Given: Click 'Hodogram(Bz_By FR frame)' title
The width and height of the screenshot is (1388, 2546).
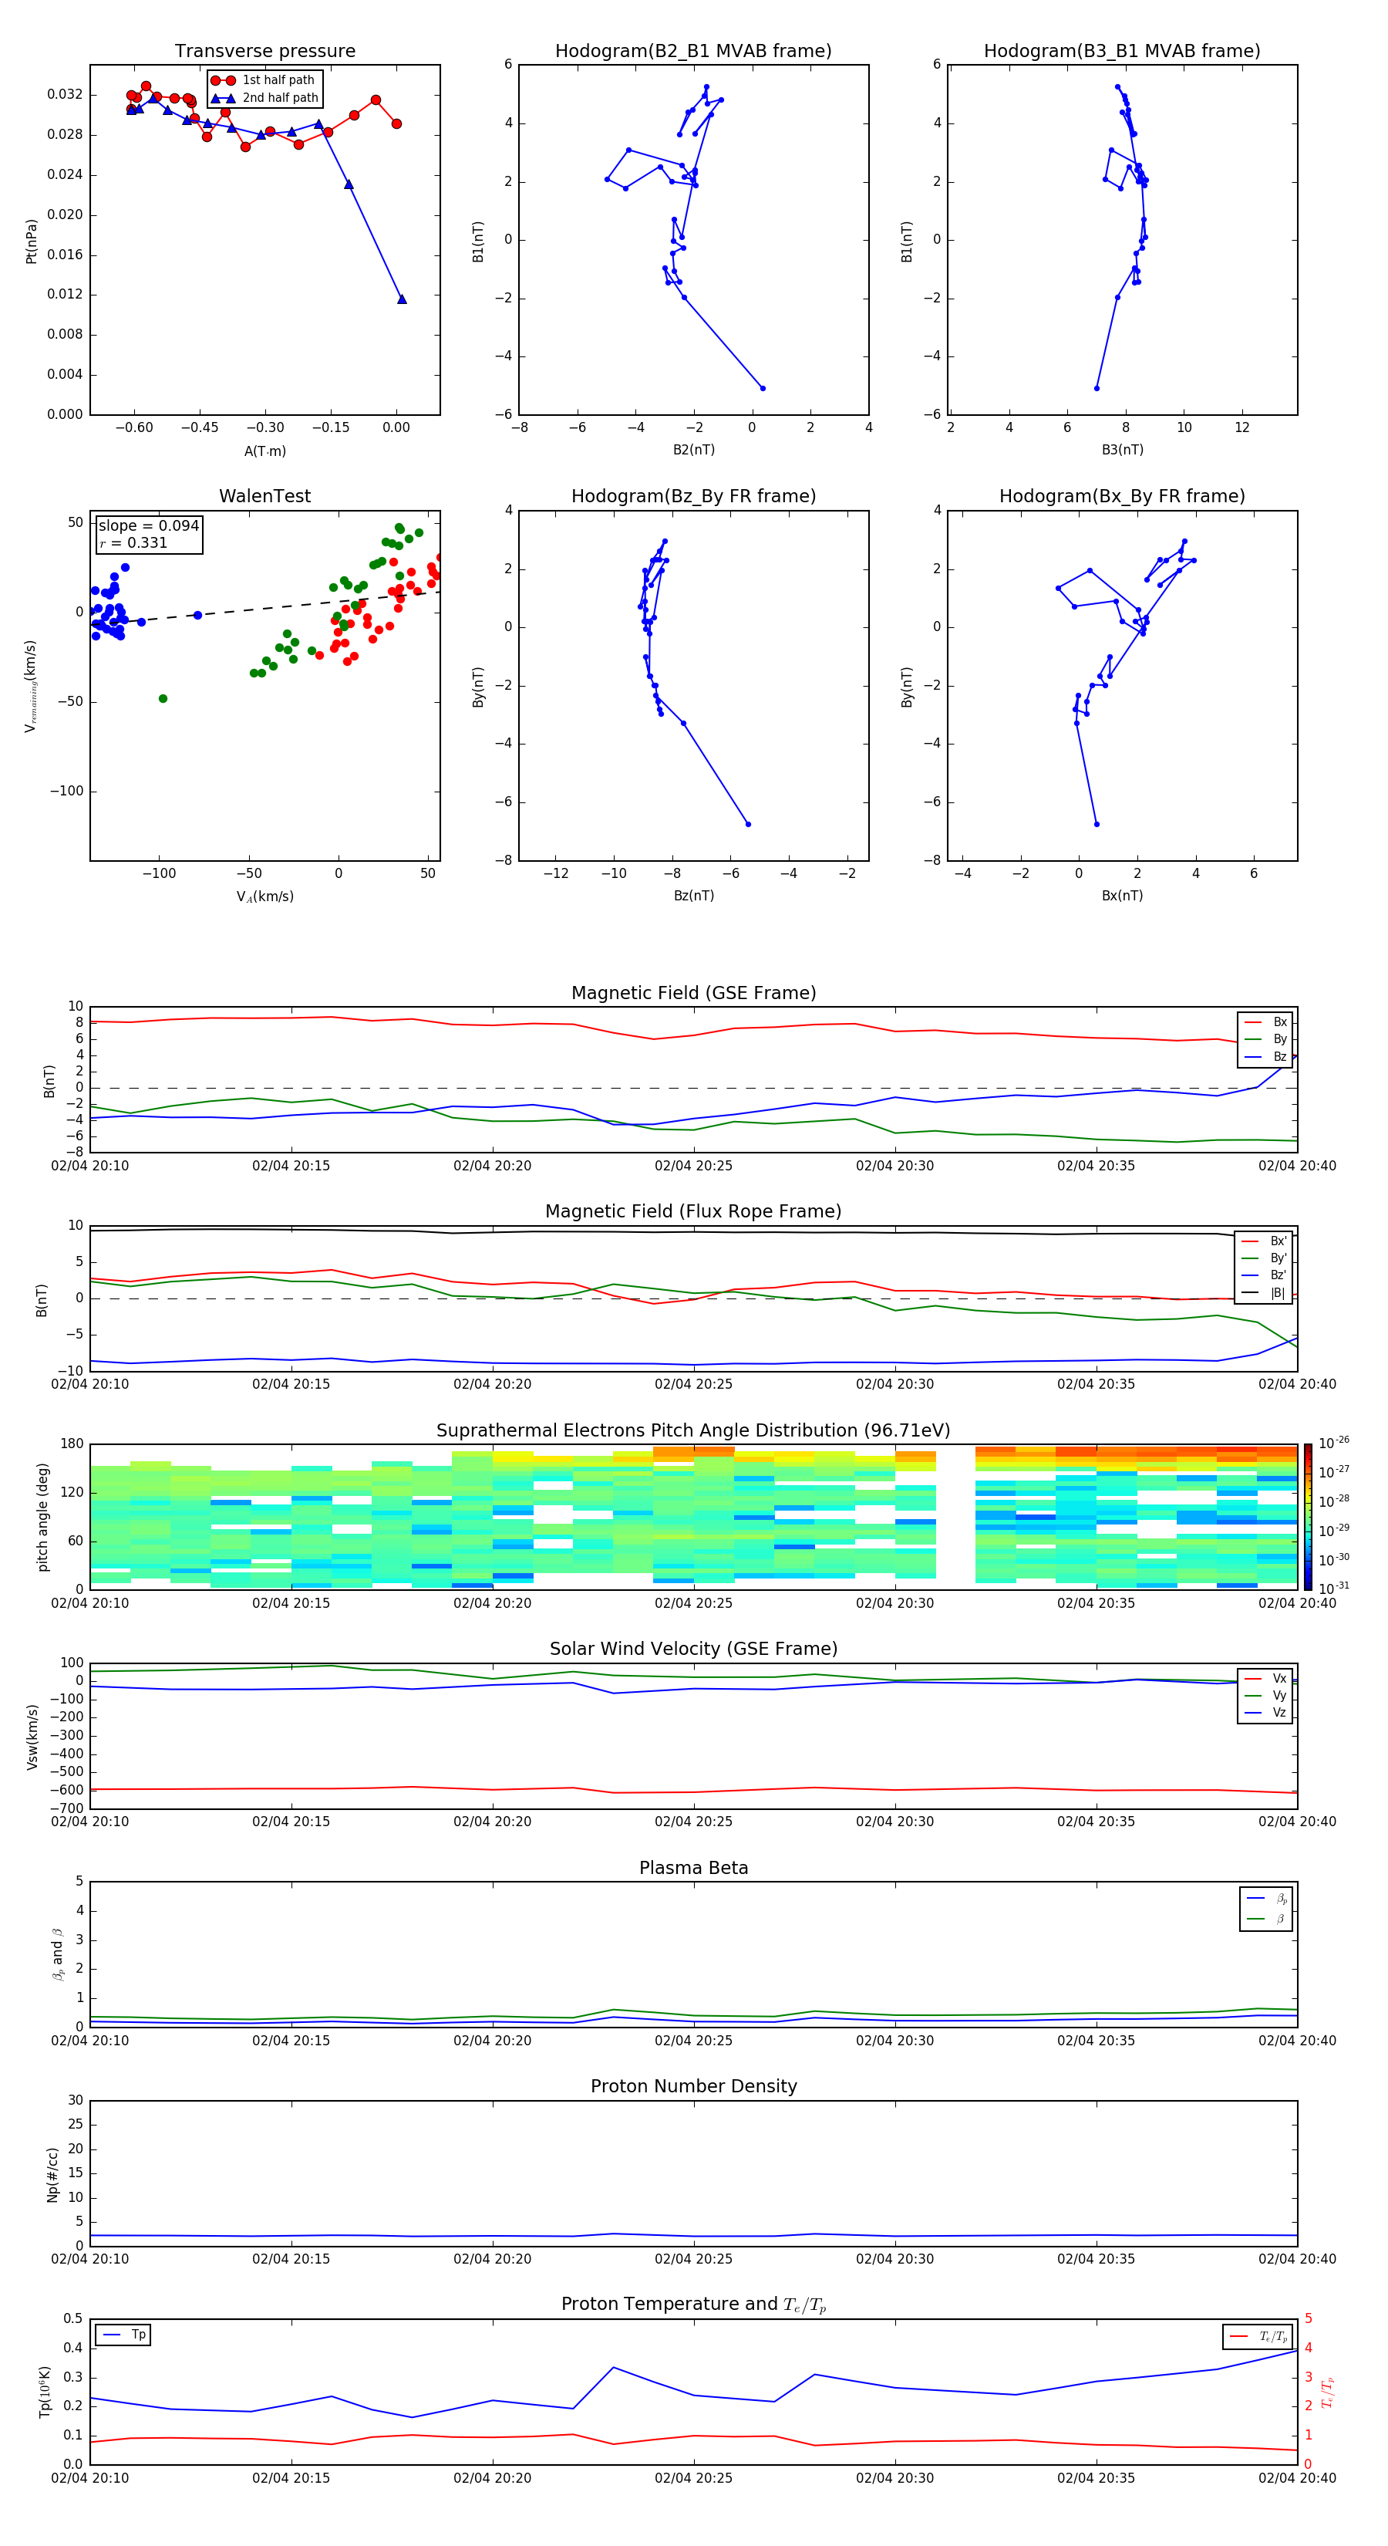Looking at the screenshot, I should pos(693,496).
